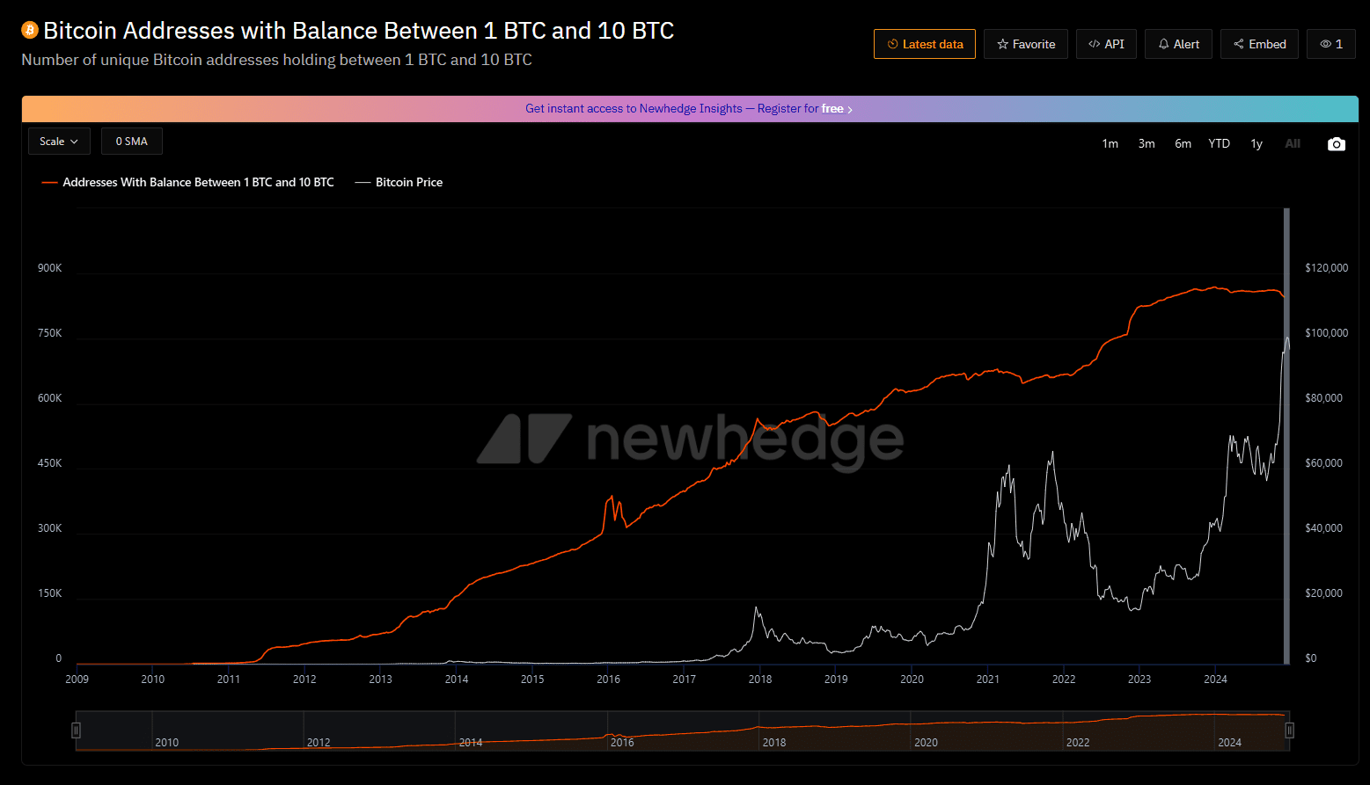Click the camera screenshot icon
The image size is (1370, 785).
coord(1336,144)
